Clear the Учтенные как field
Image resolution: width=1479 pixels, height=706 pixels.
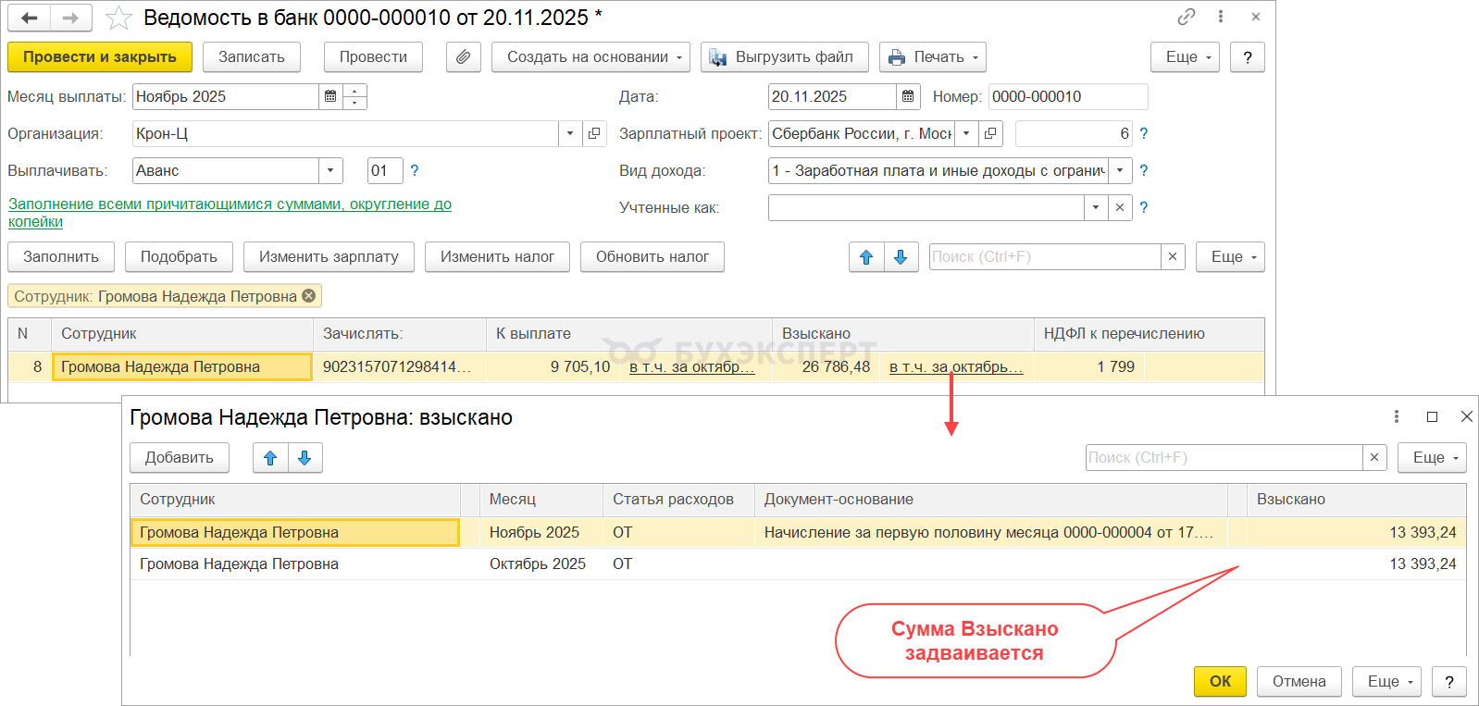[1120, 207]
